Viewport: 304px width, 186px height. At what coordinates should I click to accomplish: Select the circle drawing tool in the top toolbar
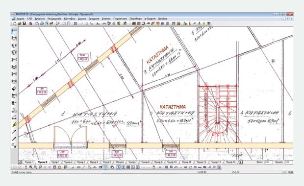(x=87, y=23)
